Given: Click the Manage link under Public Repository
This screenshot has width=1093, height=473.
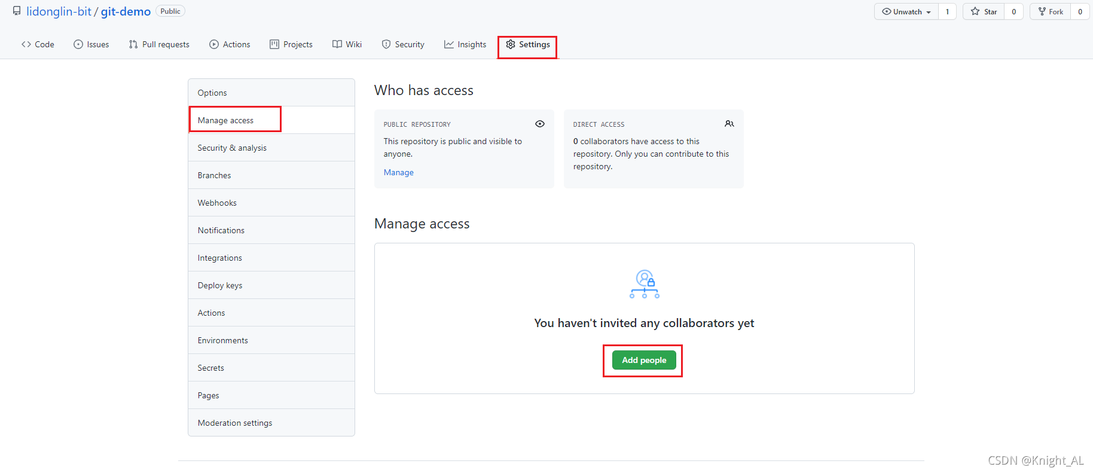Looking at the screenshot, I should coord(399,172).
